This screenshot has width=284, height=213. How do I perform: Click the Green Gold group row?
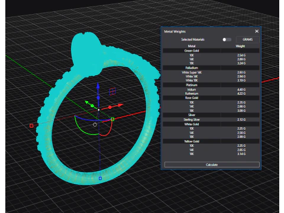coord(211,51)
